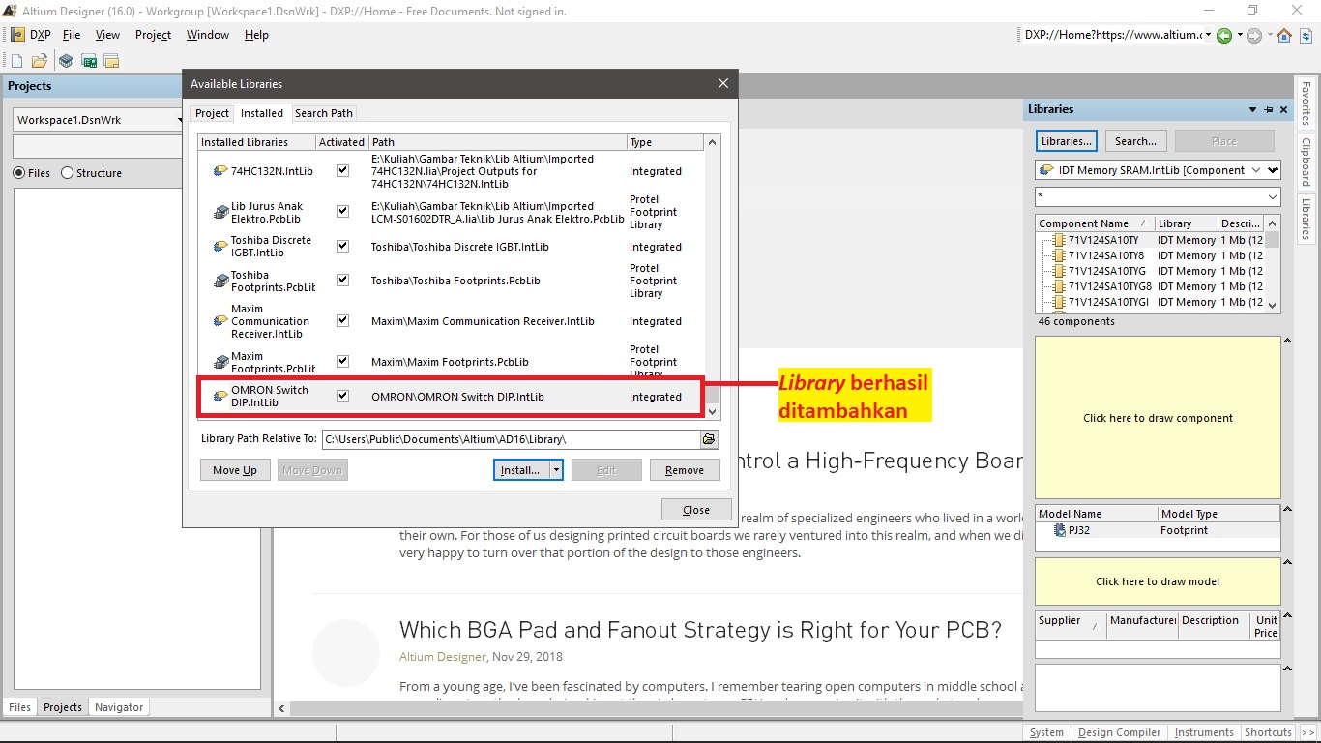
Task: Click the Library Path Relative To field
Action: click(511, 439)
